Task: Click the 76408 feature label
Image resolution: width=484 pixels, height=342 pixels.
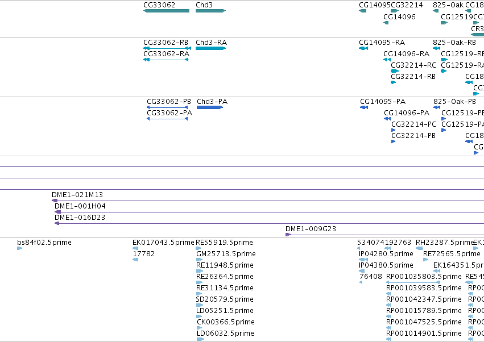Action: 371,277
